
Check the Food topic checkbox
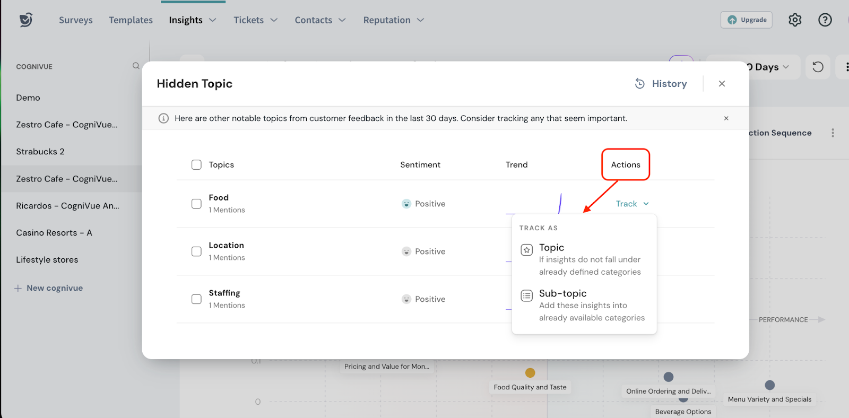click(x=196, y=204)
